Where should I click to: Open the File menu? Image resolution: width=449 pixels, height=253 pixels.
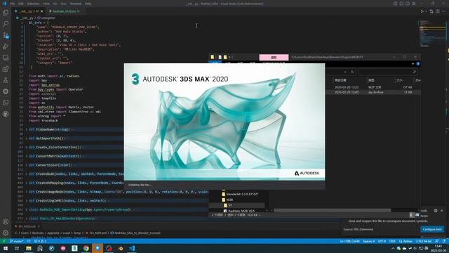[x=12, y=4]
